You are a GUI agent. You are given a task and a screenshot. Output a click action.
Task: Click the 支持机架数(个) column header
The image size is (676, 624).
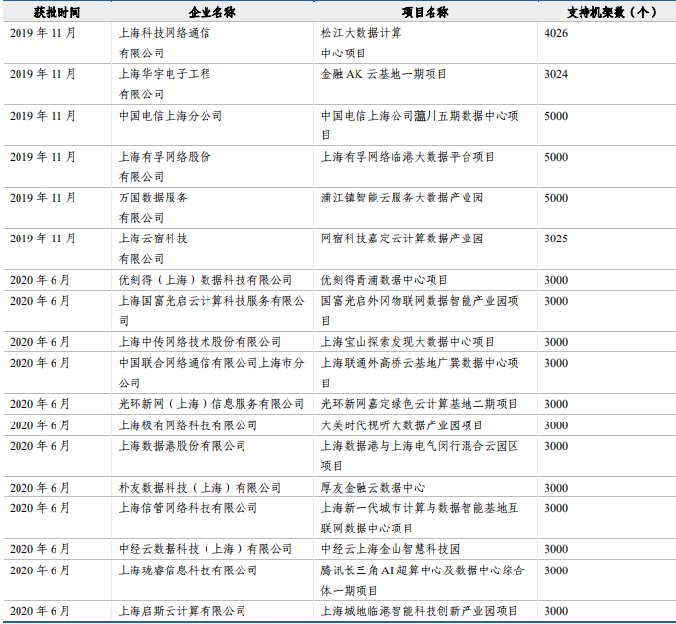[x=612, y=12]
